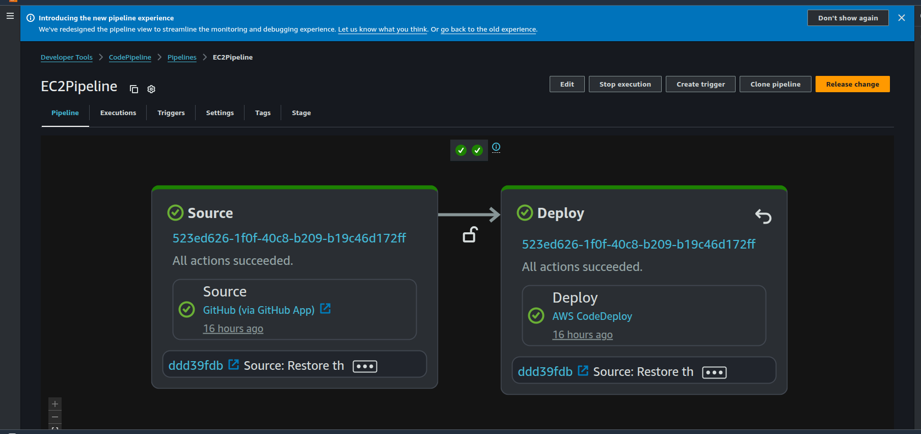
Task: Switch to the Stage tab
Action: (301, 113)
